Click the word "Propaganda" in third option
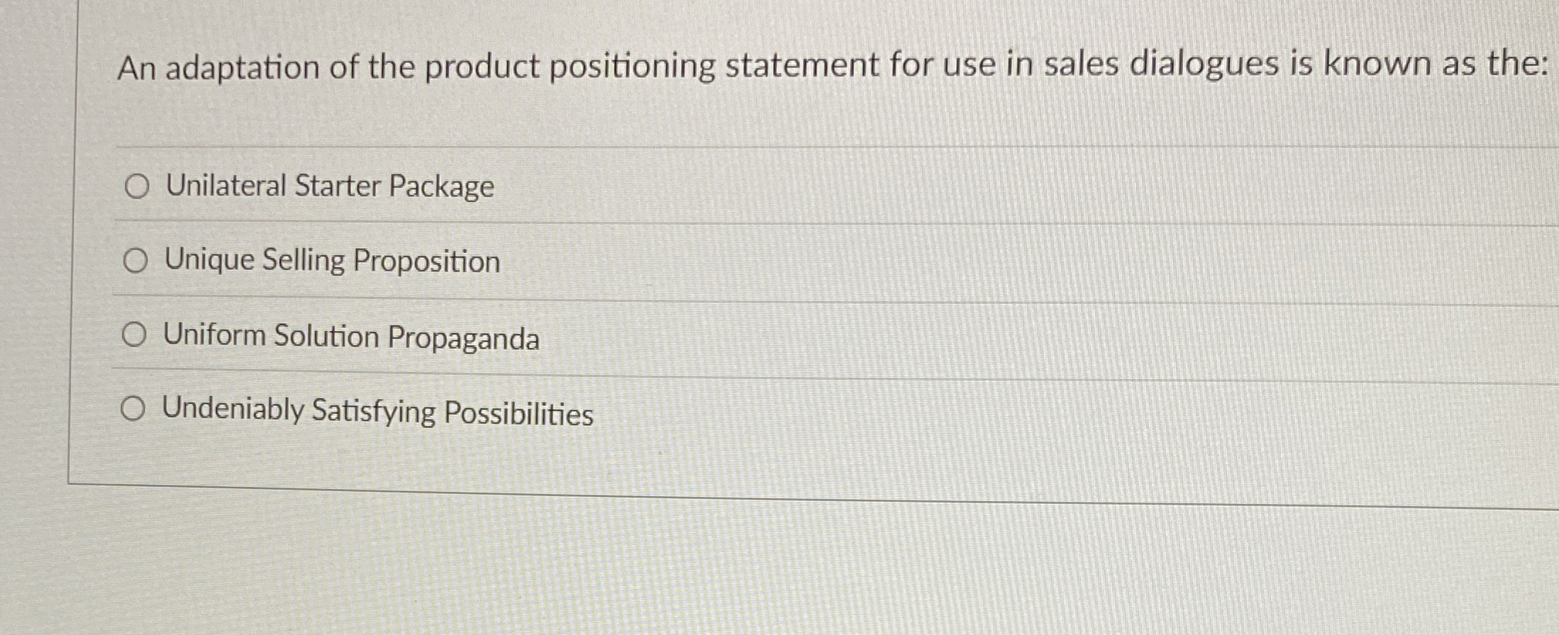Viewport: 1559px width, 635px height. point(463,338)
